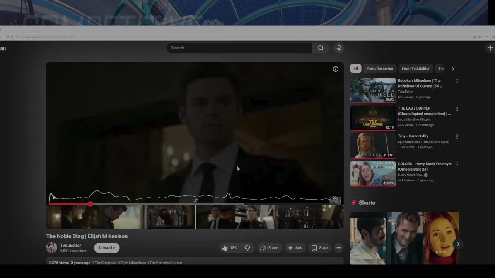Open the video info card icon
Image resolution: width=495 pixels, height=278 pixels.
(335, 69)
